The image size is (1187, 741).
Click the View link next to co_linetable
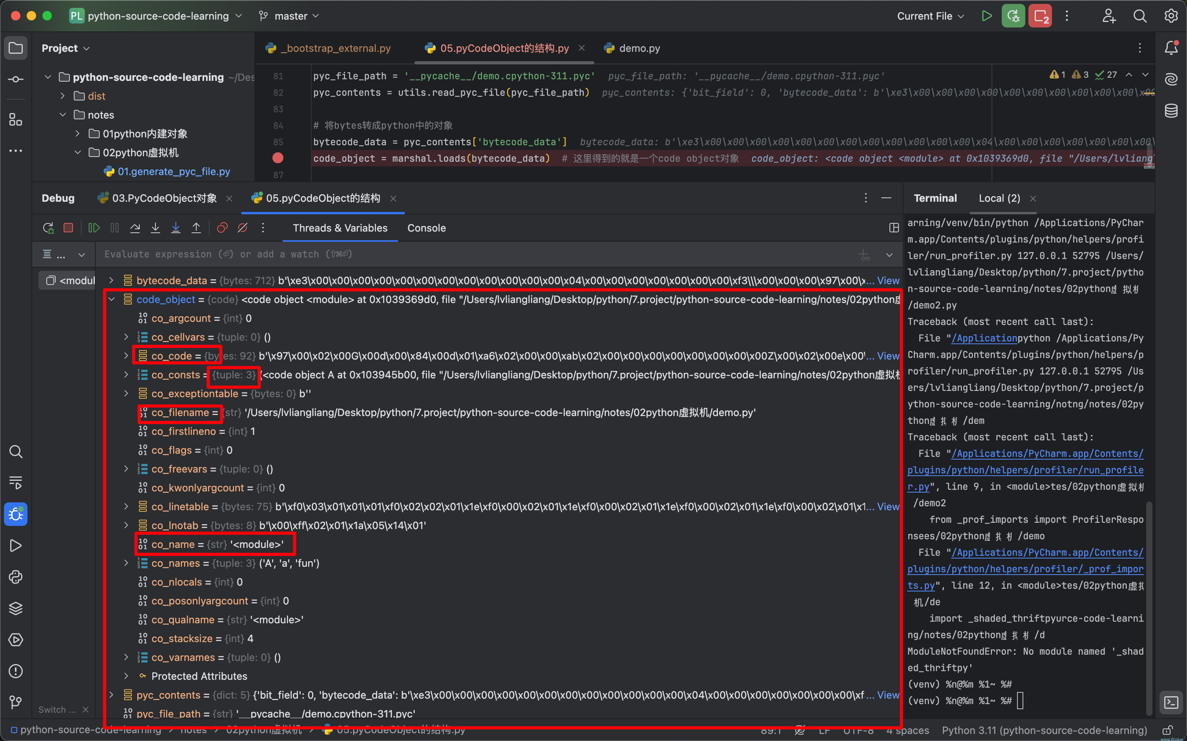(888, 506)
